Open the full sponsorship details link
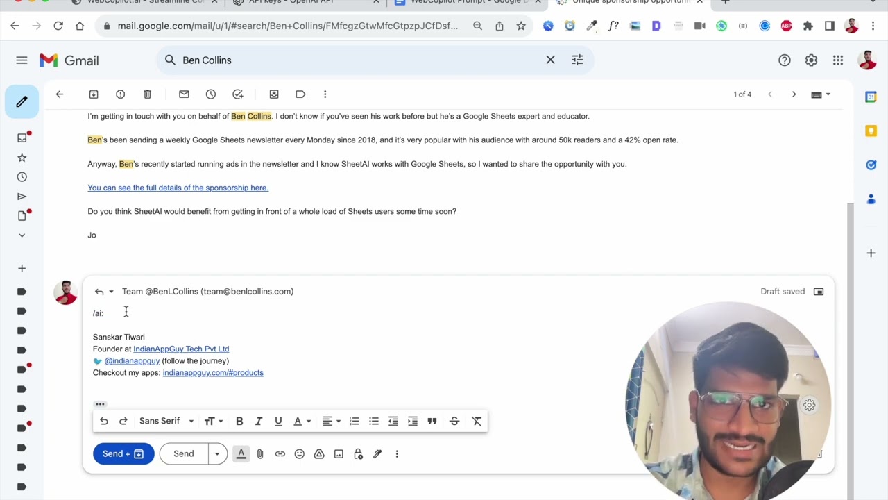The image size is (888, 500). pyautogui.click(x=178, y=187)
